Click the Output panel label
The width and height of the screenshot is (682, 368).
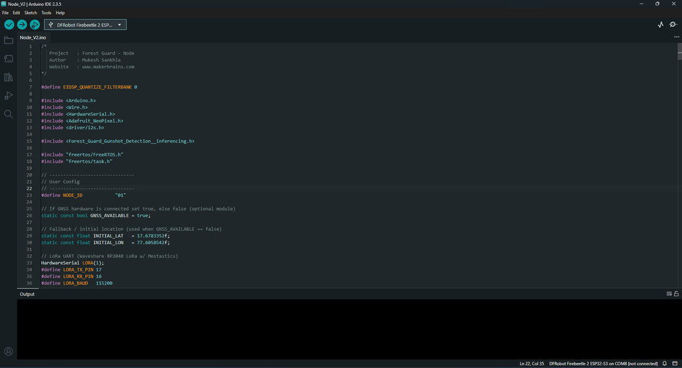pyautogui.click(x=27, y=295)
